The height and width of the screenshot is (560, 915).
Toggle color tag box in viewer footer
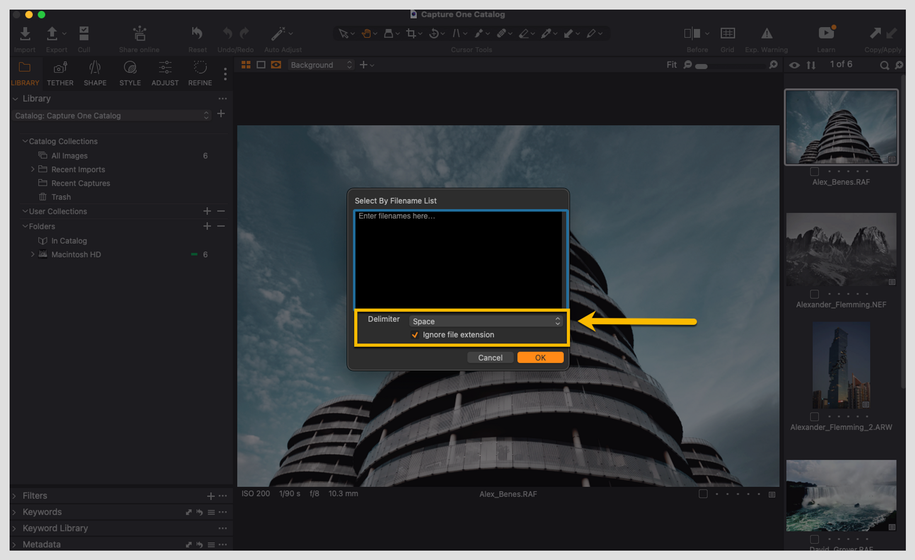coord(703,494)
